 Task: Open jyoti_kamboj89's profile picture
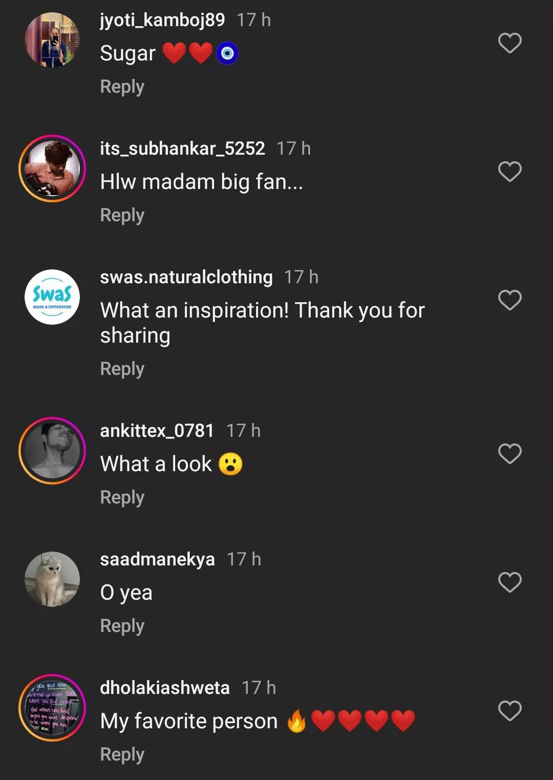click(x=52, y=40)
